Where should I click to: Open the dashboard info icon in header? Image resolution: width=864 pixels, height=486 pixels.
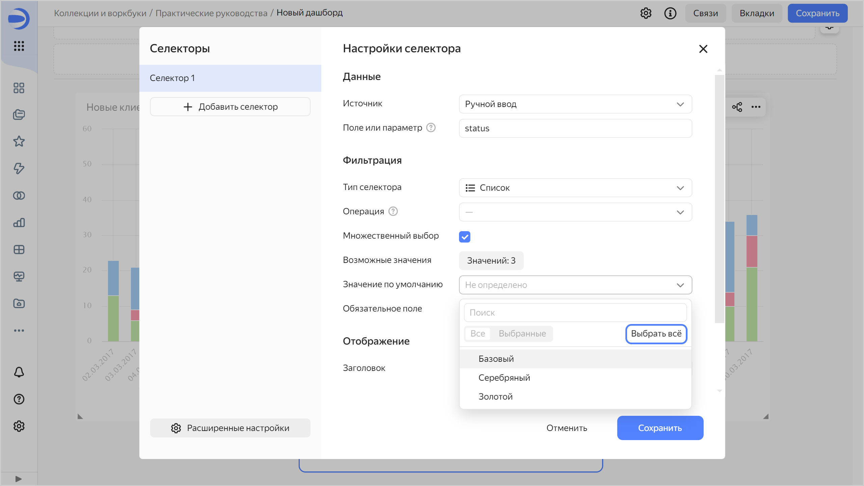tap(670, 13)
